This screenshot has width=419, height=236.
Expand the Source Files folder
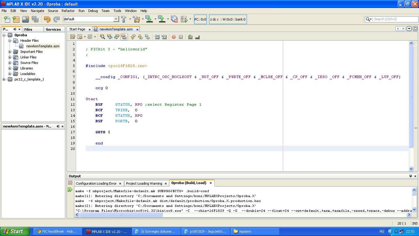point(10,63)
